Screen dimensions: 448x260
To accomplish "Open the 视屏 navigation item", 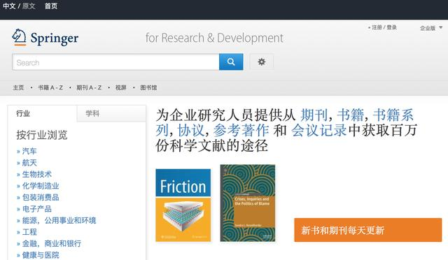I will coord(120,87).
